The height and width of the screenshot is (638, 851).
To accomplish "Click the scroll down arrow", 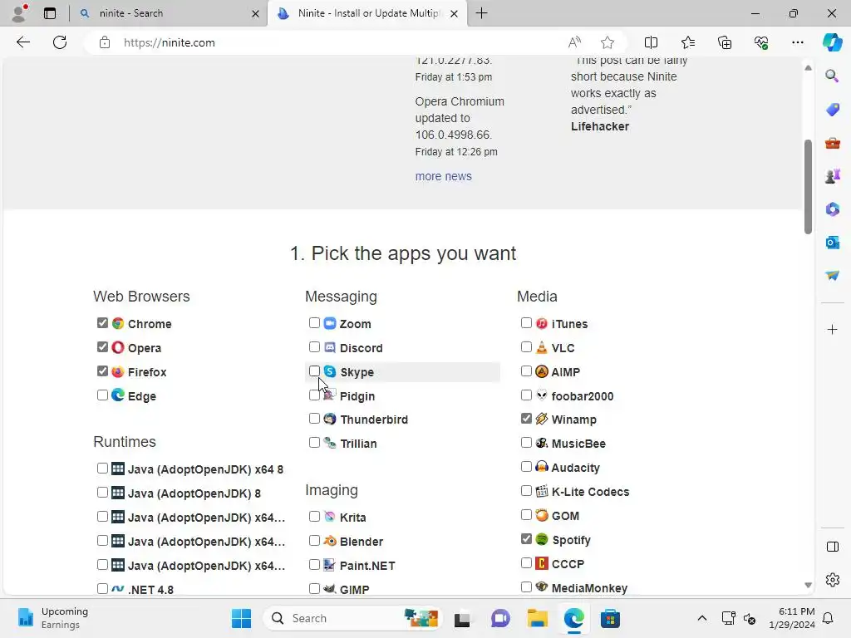I will (x=808, y=585).
